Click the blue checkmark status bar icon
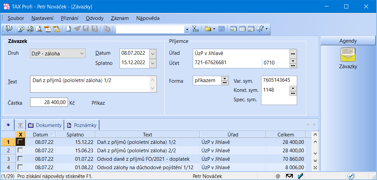Viewport: 377px width, 180px height. click(x=351, y=176)
